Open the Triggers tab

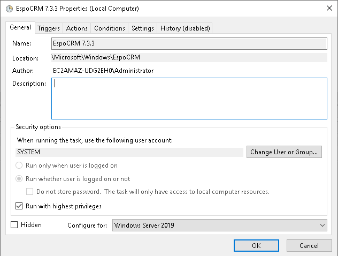[x=49, y=28]
